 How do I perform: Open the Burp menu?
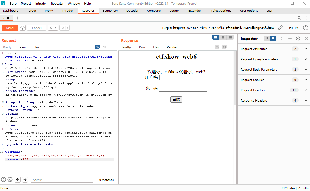pyautogui.click(x=13, y=3)
